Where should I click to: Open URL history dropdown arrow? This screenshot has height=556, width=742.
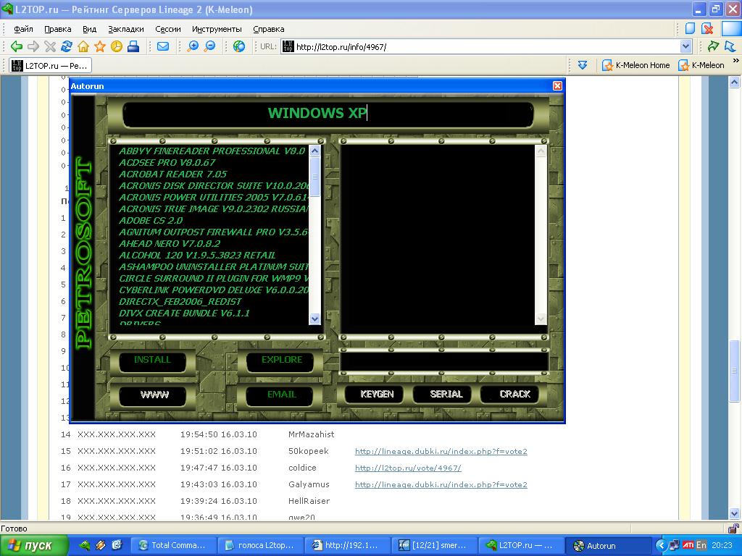[x=685, y=46]
